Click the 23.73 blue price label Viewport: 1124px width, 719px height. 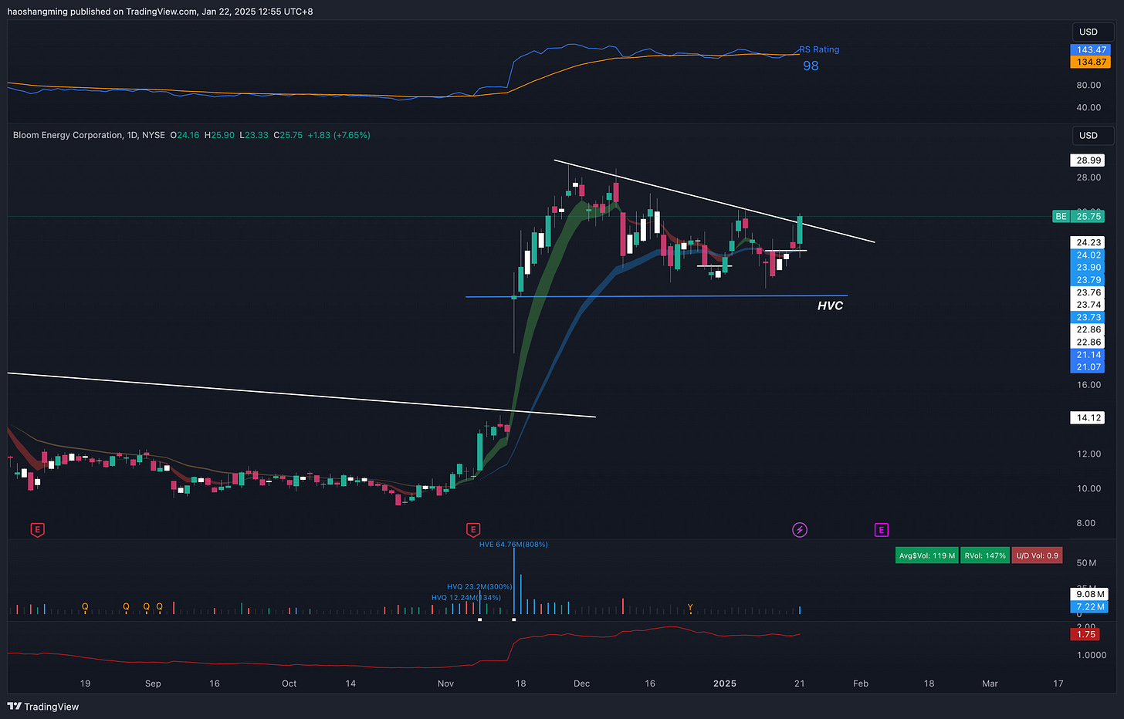click(x=1088, y=317)
